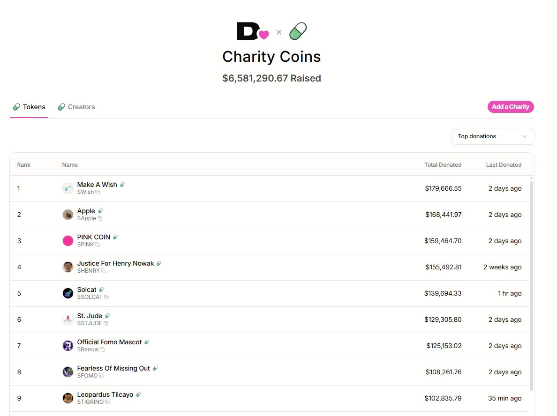Click the $125,153.02 donation amount
The width and height of the screenshot is (557, 416).
point(444,346)
